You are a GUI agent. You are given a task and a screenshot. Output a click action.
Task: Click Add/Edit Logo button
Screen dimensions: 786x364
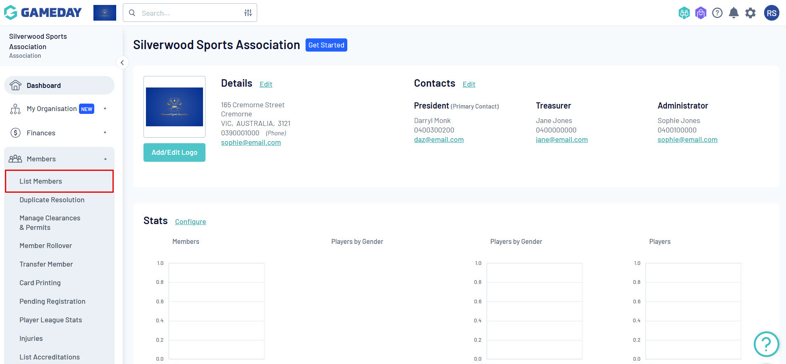point(174,152)
